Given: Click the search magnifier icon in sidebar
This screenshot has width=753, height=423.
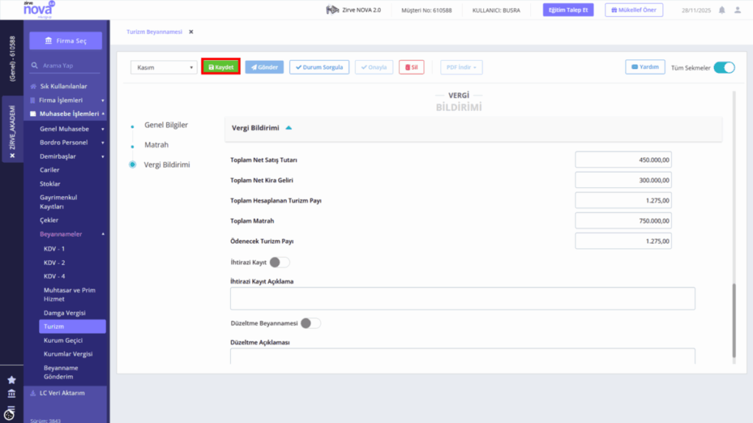Looking at the screenshot, I should coord(35,65).
